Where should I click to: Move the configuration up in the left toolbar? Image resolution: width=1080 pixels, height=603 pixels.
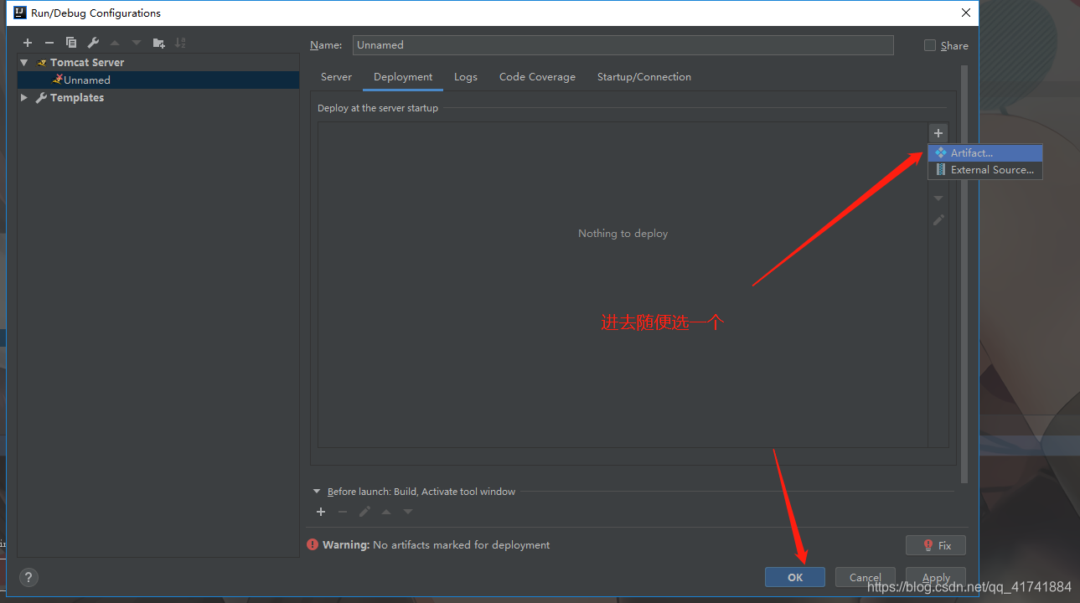point(115,43)
